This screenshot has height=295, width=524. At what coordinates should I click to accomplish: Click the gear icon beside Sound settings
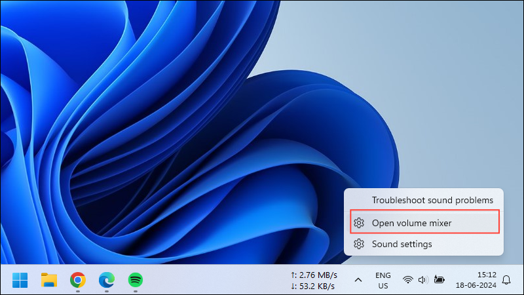(x=359, y=244)
